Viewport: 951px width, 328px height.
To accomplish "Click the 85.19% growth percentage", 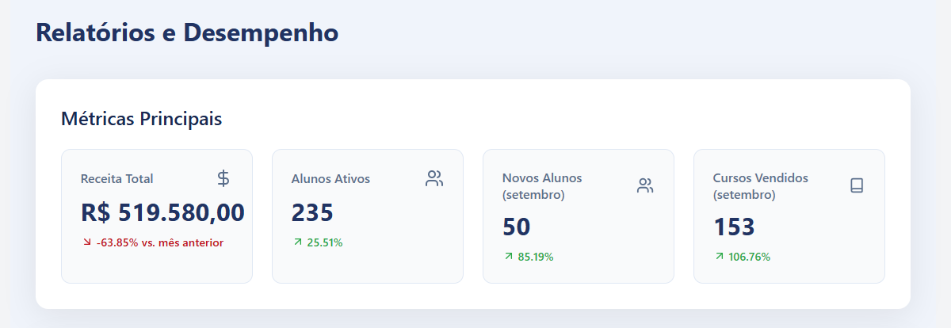I will 536,257.
